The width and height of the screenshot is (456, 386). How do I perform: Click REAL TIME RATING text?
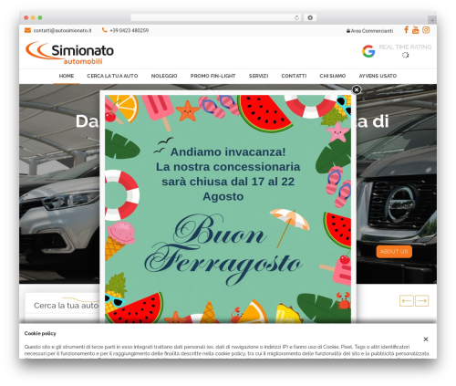pyautogui.click(x=405, y=47)
